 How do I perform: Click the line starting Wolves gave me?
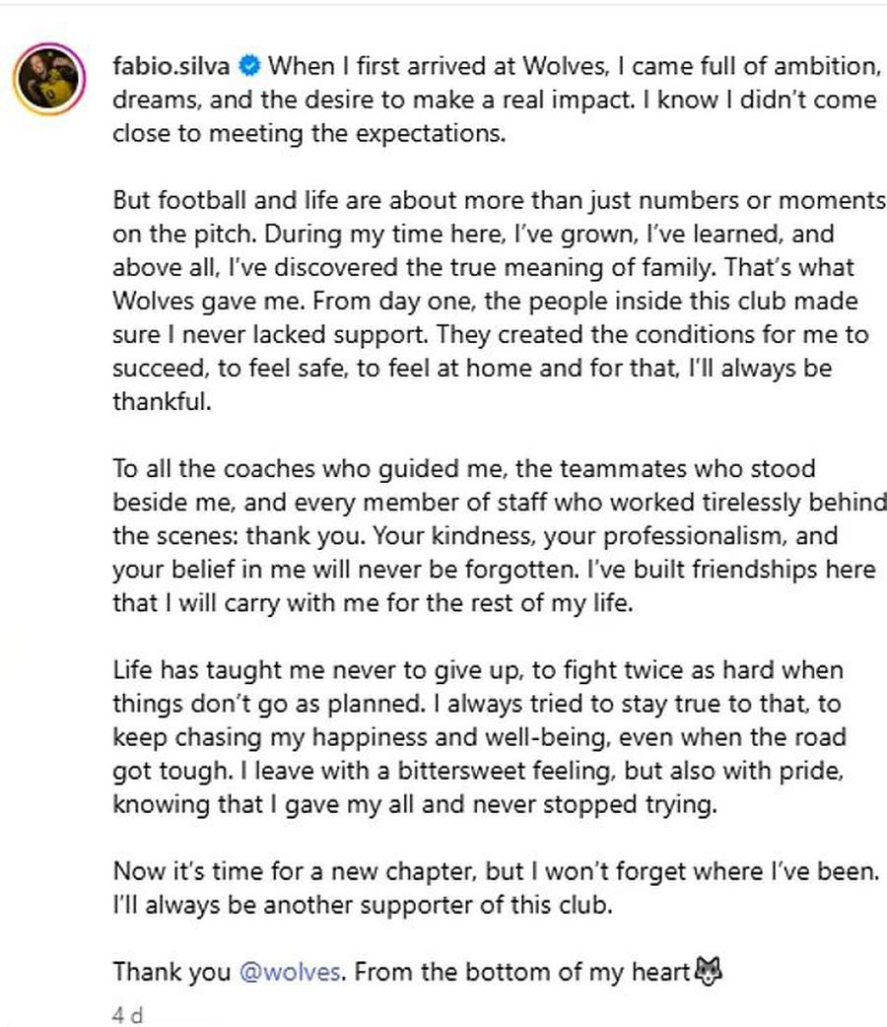[x=486, y=302]
